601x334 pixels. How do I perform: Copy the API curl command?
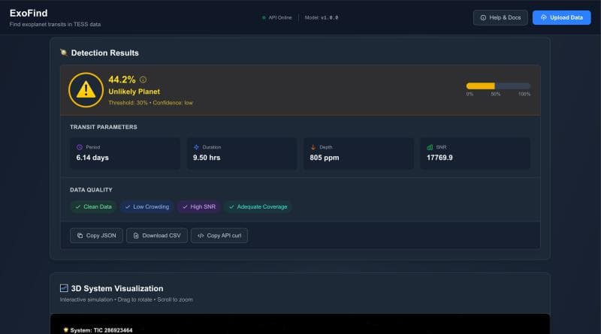(x=219, y=236)
